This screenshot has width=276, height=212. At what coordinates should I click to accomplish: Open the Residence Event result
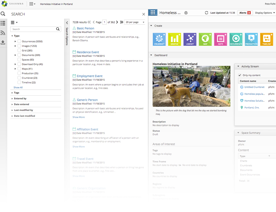pyautogui.click(x=88, y=52)
